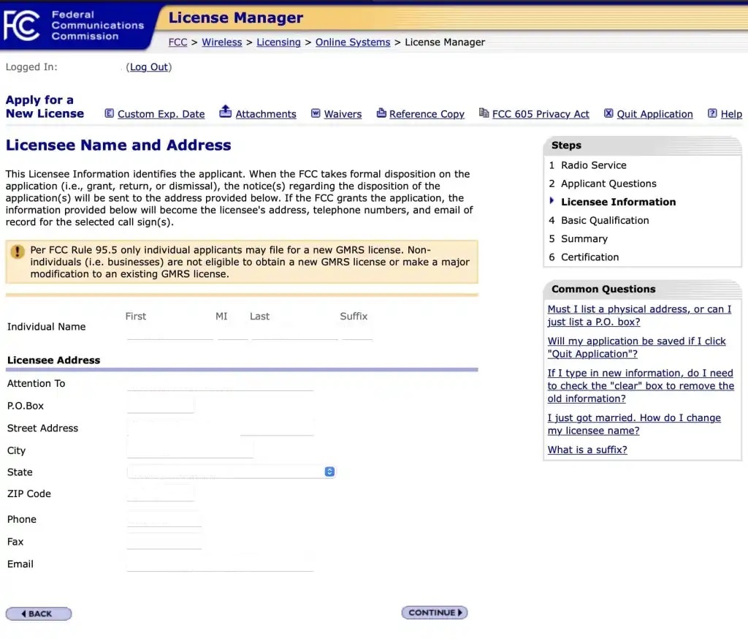Viewport: 748px width, 639px height.
Task: Click the Waivers icon
Action: [316, 113]
